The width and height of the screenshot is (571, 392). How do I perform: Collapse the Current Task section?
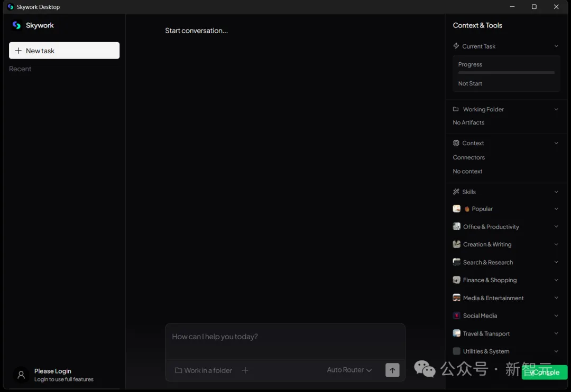(556, 46)
